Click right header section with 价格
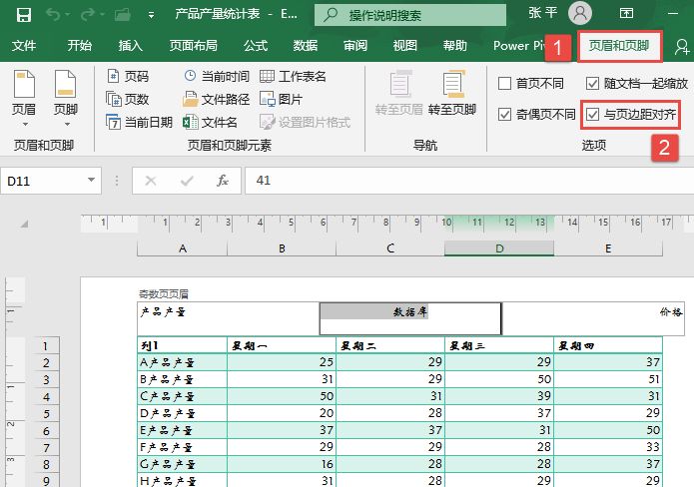 [593, 318]
